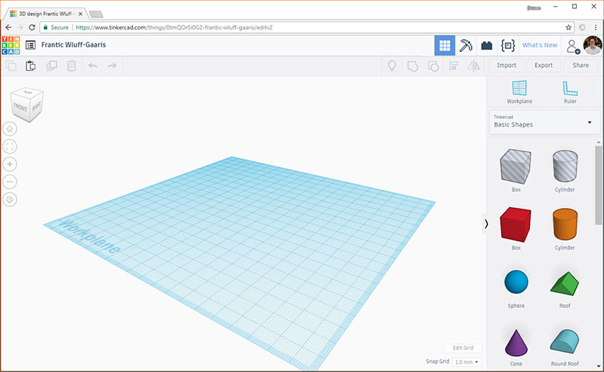Select the Ruler tool
The width and height of the screenshot is (604, 372).
click(x=570, y=91)
